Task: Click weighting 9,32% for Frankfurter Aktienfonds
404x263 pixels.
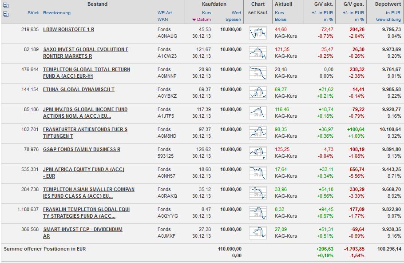Action: 394,136
